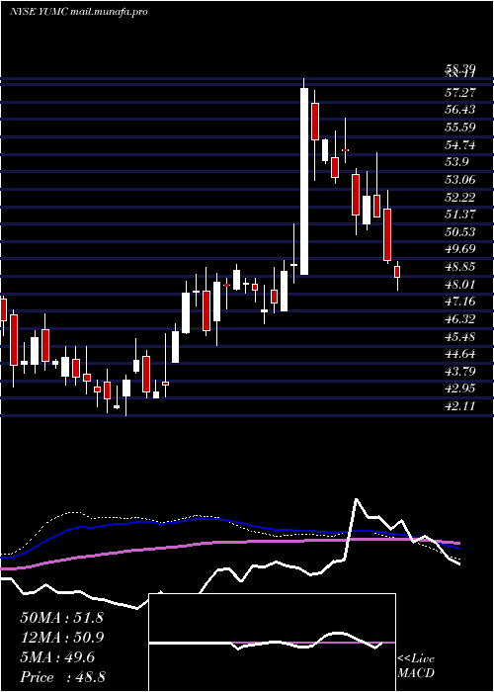Click the 44.64 price level label
Viewport: 494px width, 692px height.
click(x=460, y=354)
